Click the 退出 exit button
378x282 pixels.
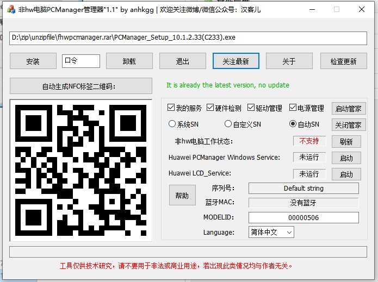click(x=183, y=61)
